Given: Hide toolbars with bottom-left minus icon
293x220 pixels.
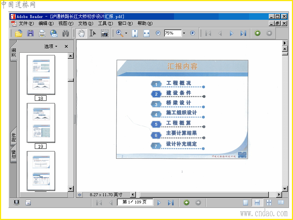Looking at the screenshot, I should pyautogui.click(x=28, y=203).
